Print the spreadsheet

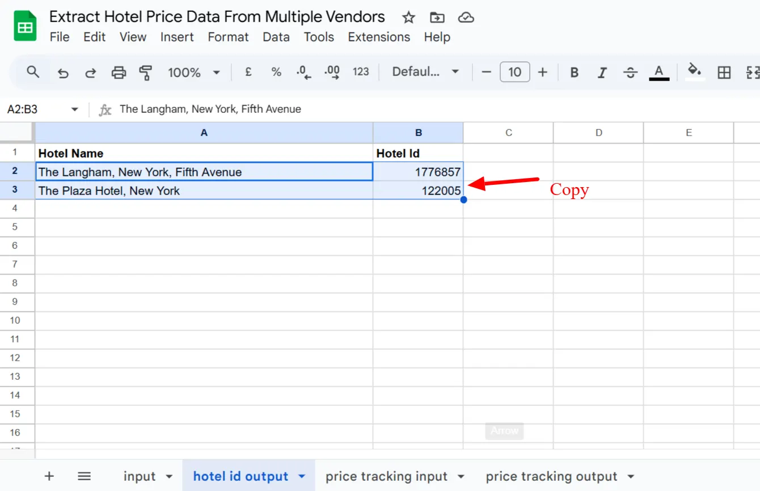(x=119, y=73)
